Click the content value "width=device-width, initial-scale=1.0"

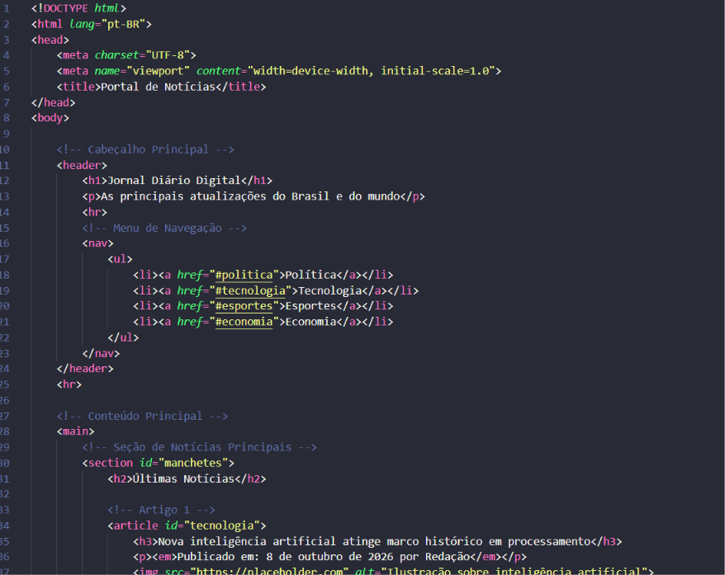point(372,71)
